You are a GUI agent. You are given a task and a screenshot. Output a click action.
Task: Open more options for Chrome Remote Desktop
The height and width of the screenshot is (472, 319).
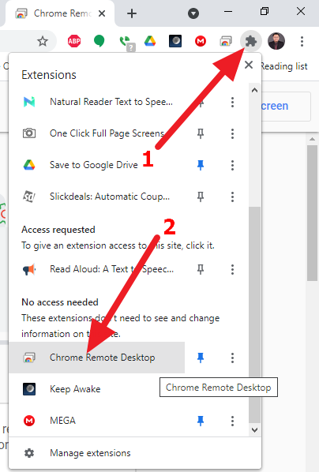coord(232,358)
